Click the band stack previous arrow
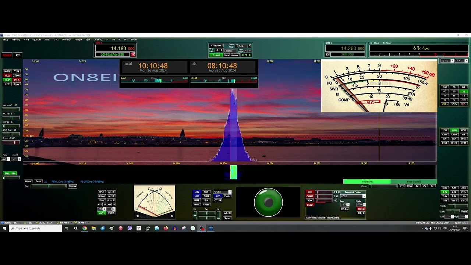Screen dimensions: 471x265 point(246,51)
